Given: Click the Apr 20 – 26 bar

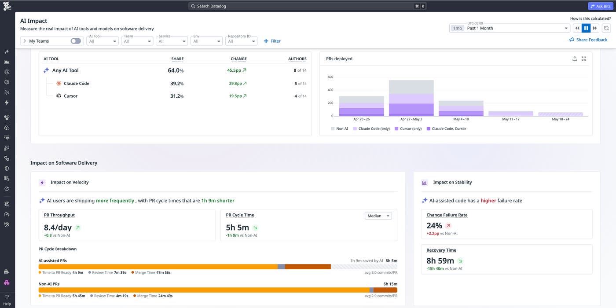Looking at the screenshot, I should pyautogui.click(x=361, y=106).
